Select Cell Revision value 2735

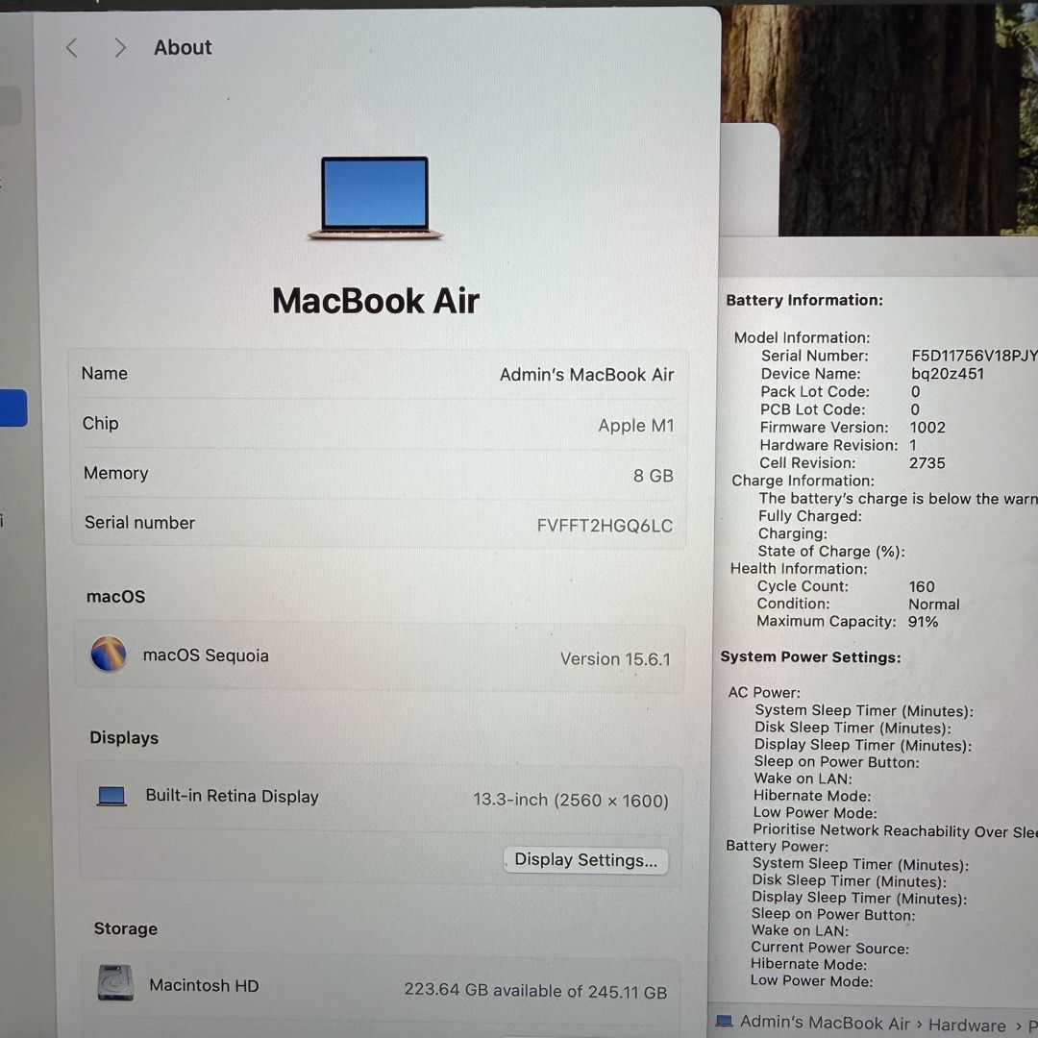click(927, 462)
